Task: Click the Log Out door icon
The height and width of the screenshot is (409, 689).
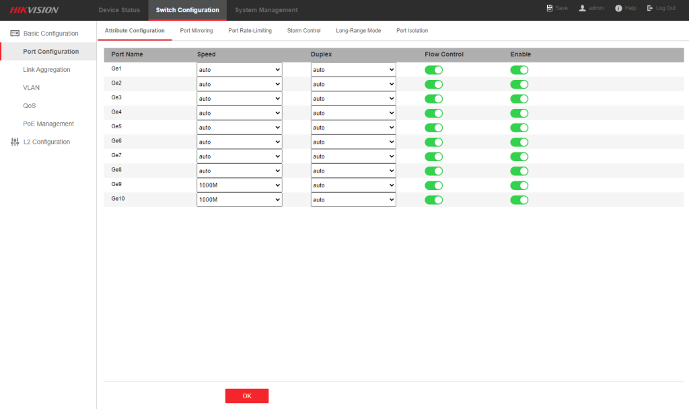Action: point(650,8)
